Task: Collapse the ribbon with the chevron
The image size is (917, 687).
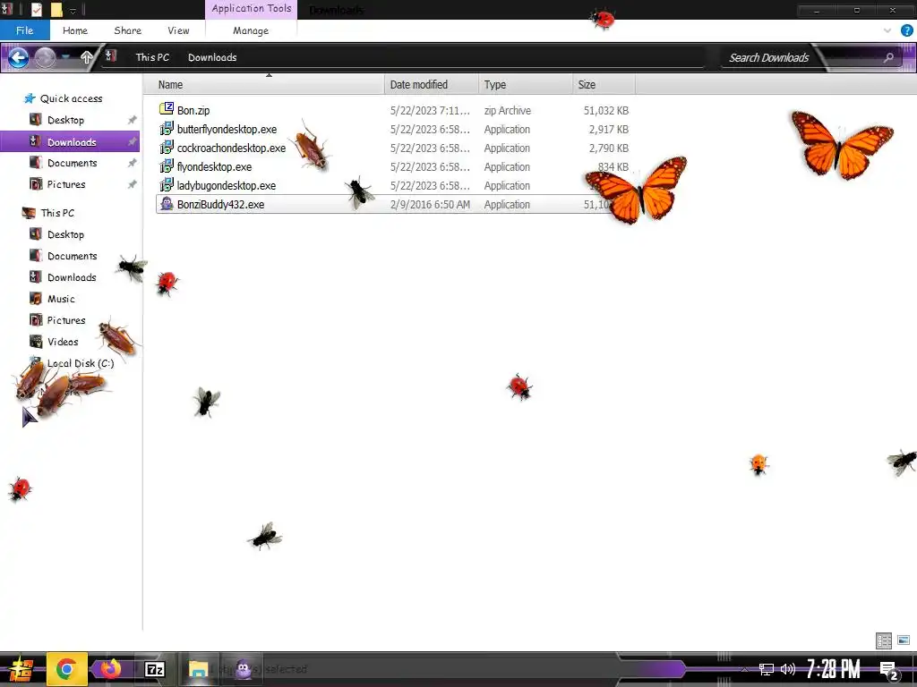Action: pyautogui.click(x=887, y=30)
